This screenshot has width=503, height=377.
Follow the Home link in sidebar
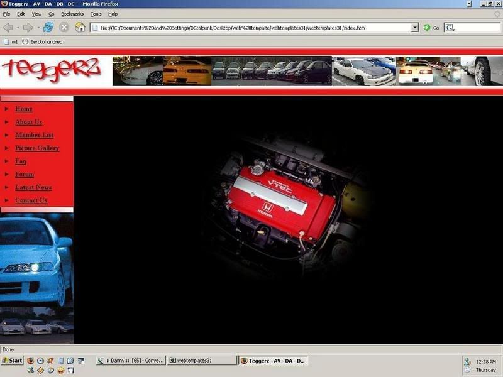(x=24, y=109)
